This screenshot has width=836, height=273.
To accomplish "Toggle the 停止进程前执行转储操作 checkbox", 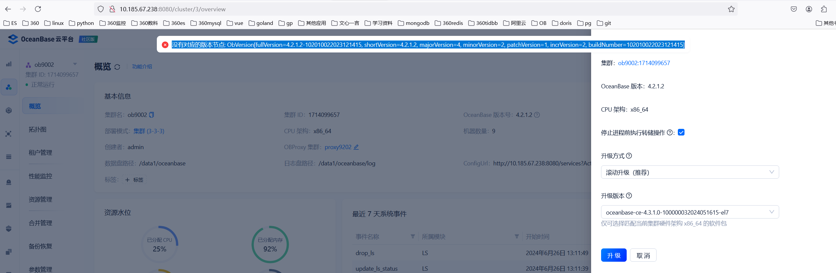I will (681, 132).
